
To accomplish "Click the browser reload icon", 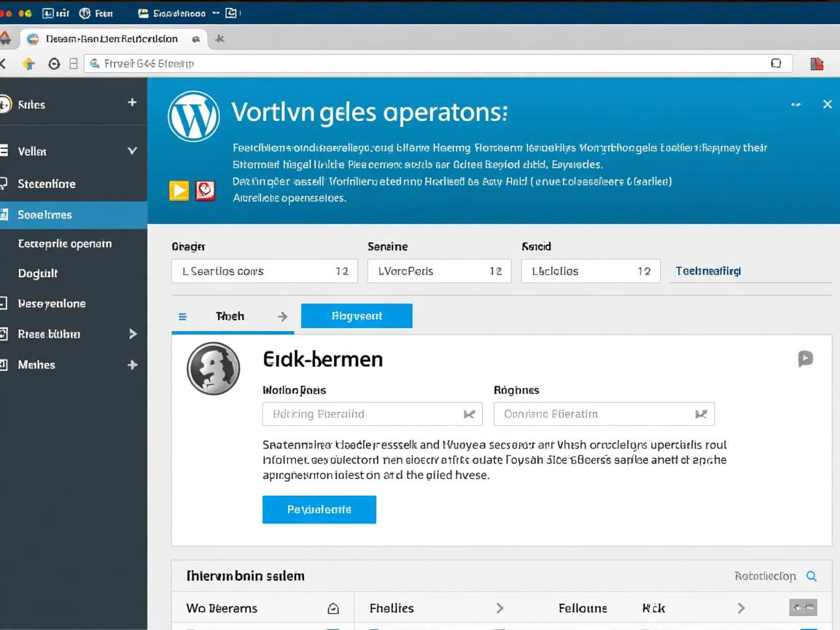I will click(x=53, y=63).
